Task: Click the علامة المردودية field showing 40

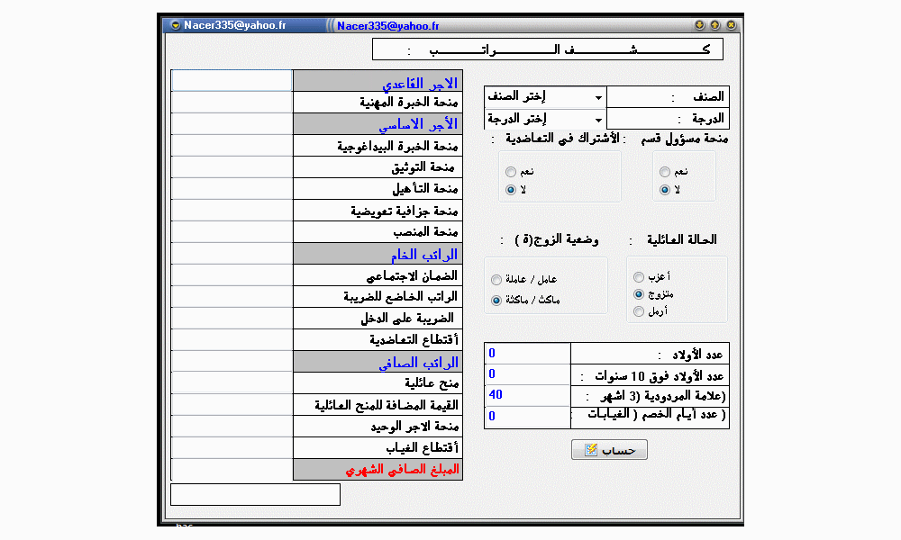Action: click(527, 395)
